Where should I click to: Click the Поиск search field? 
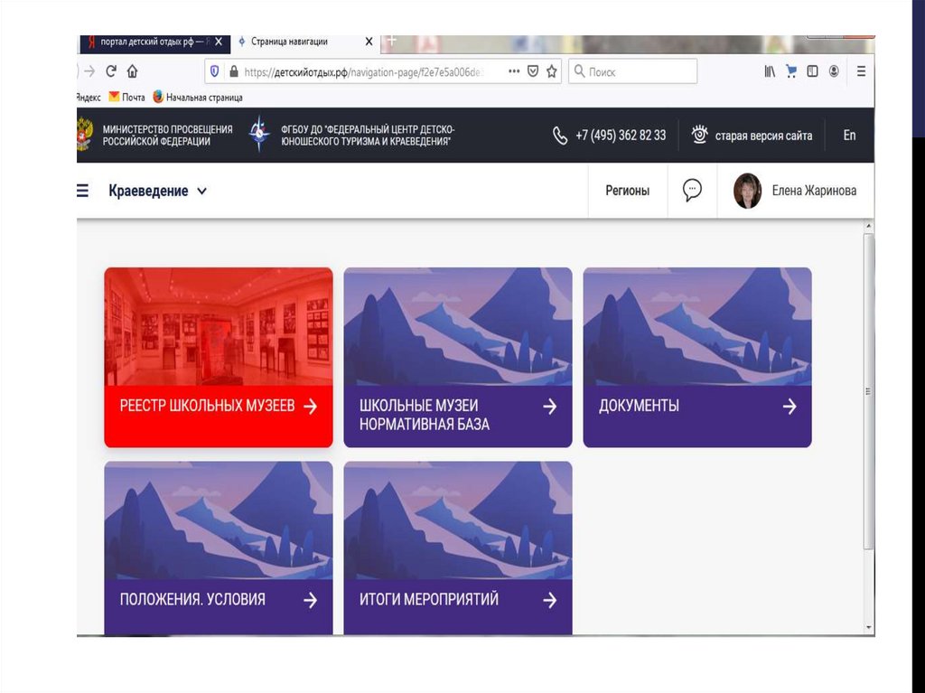[633, 71]
